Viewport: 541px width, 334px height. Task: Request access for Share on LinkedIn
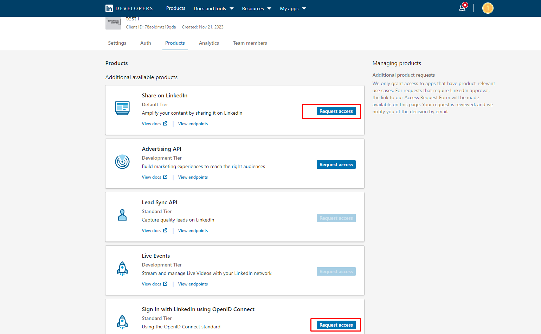point(336,111)
